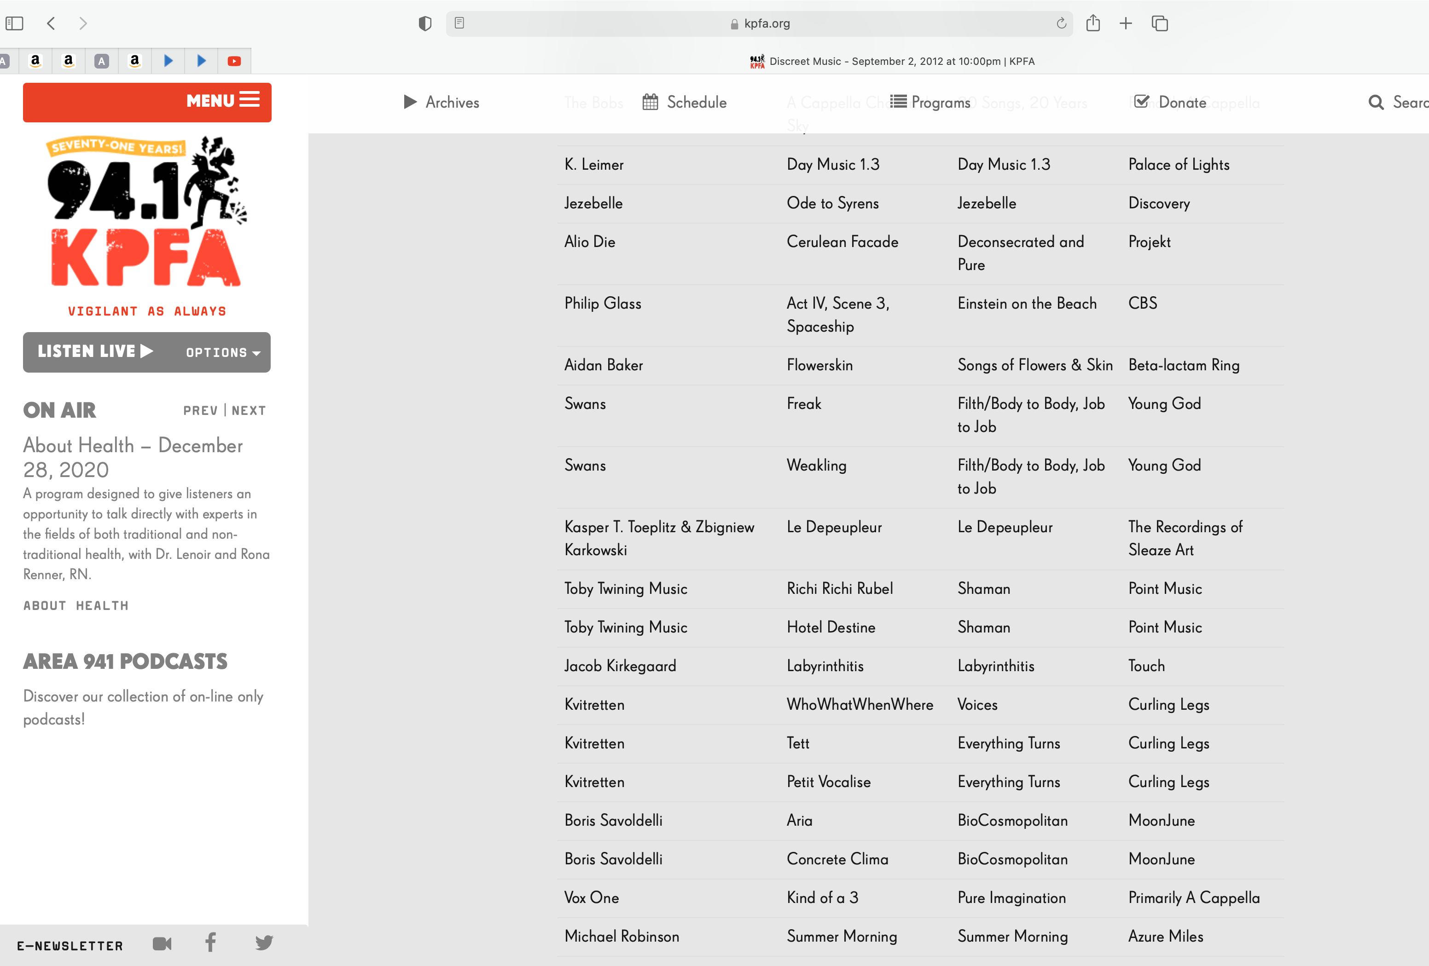Click the 'Philip Glass' artist cell
Image resolution: width=1429 pixels, height=966 pixels.
(x=603, y=304)
